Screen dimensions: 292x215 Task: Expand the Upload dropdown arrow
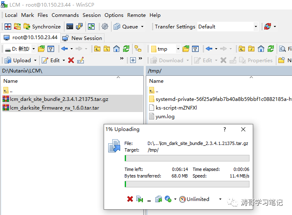pyautogui.click(x=35, y=61)
